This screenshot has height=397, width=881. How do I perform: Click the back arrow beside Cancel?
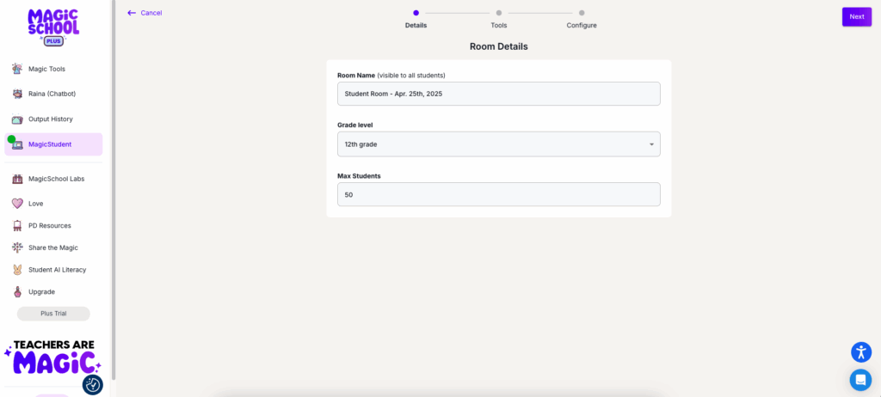132,13
